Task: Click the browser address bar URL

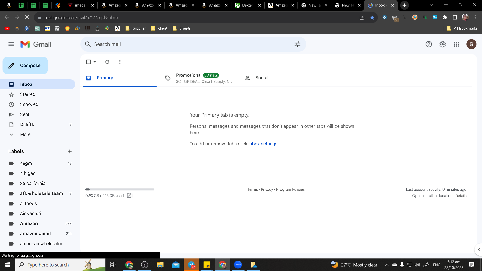Action: click(81, 18)
